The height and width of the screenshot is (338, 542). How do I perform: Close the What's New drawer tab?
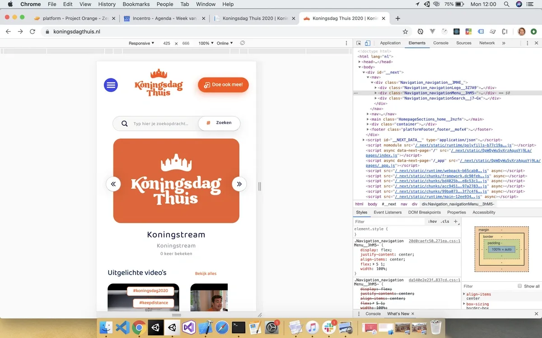point(412,314)
